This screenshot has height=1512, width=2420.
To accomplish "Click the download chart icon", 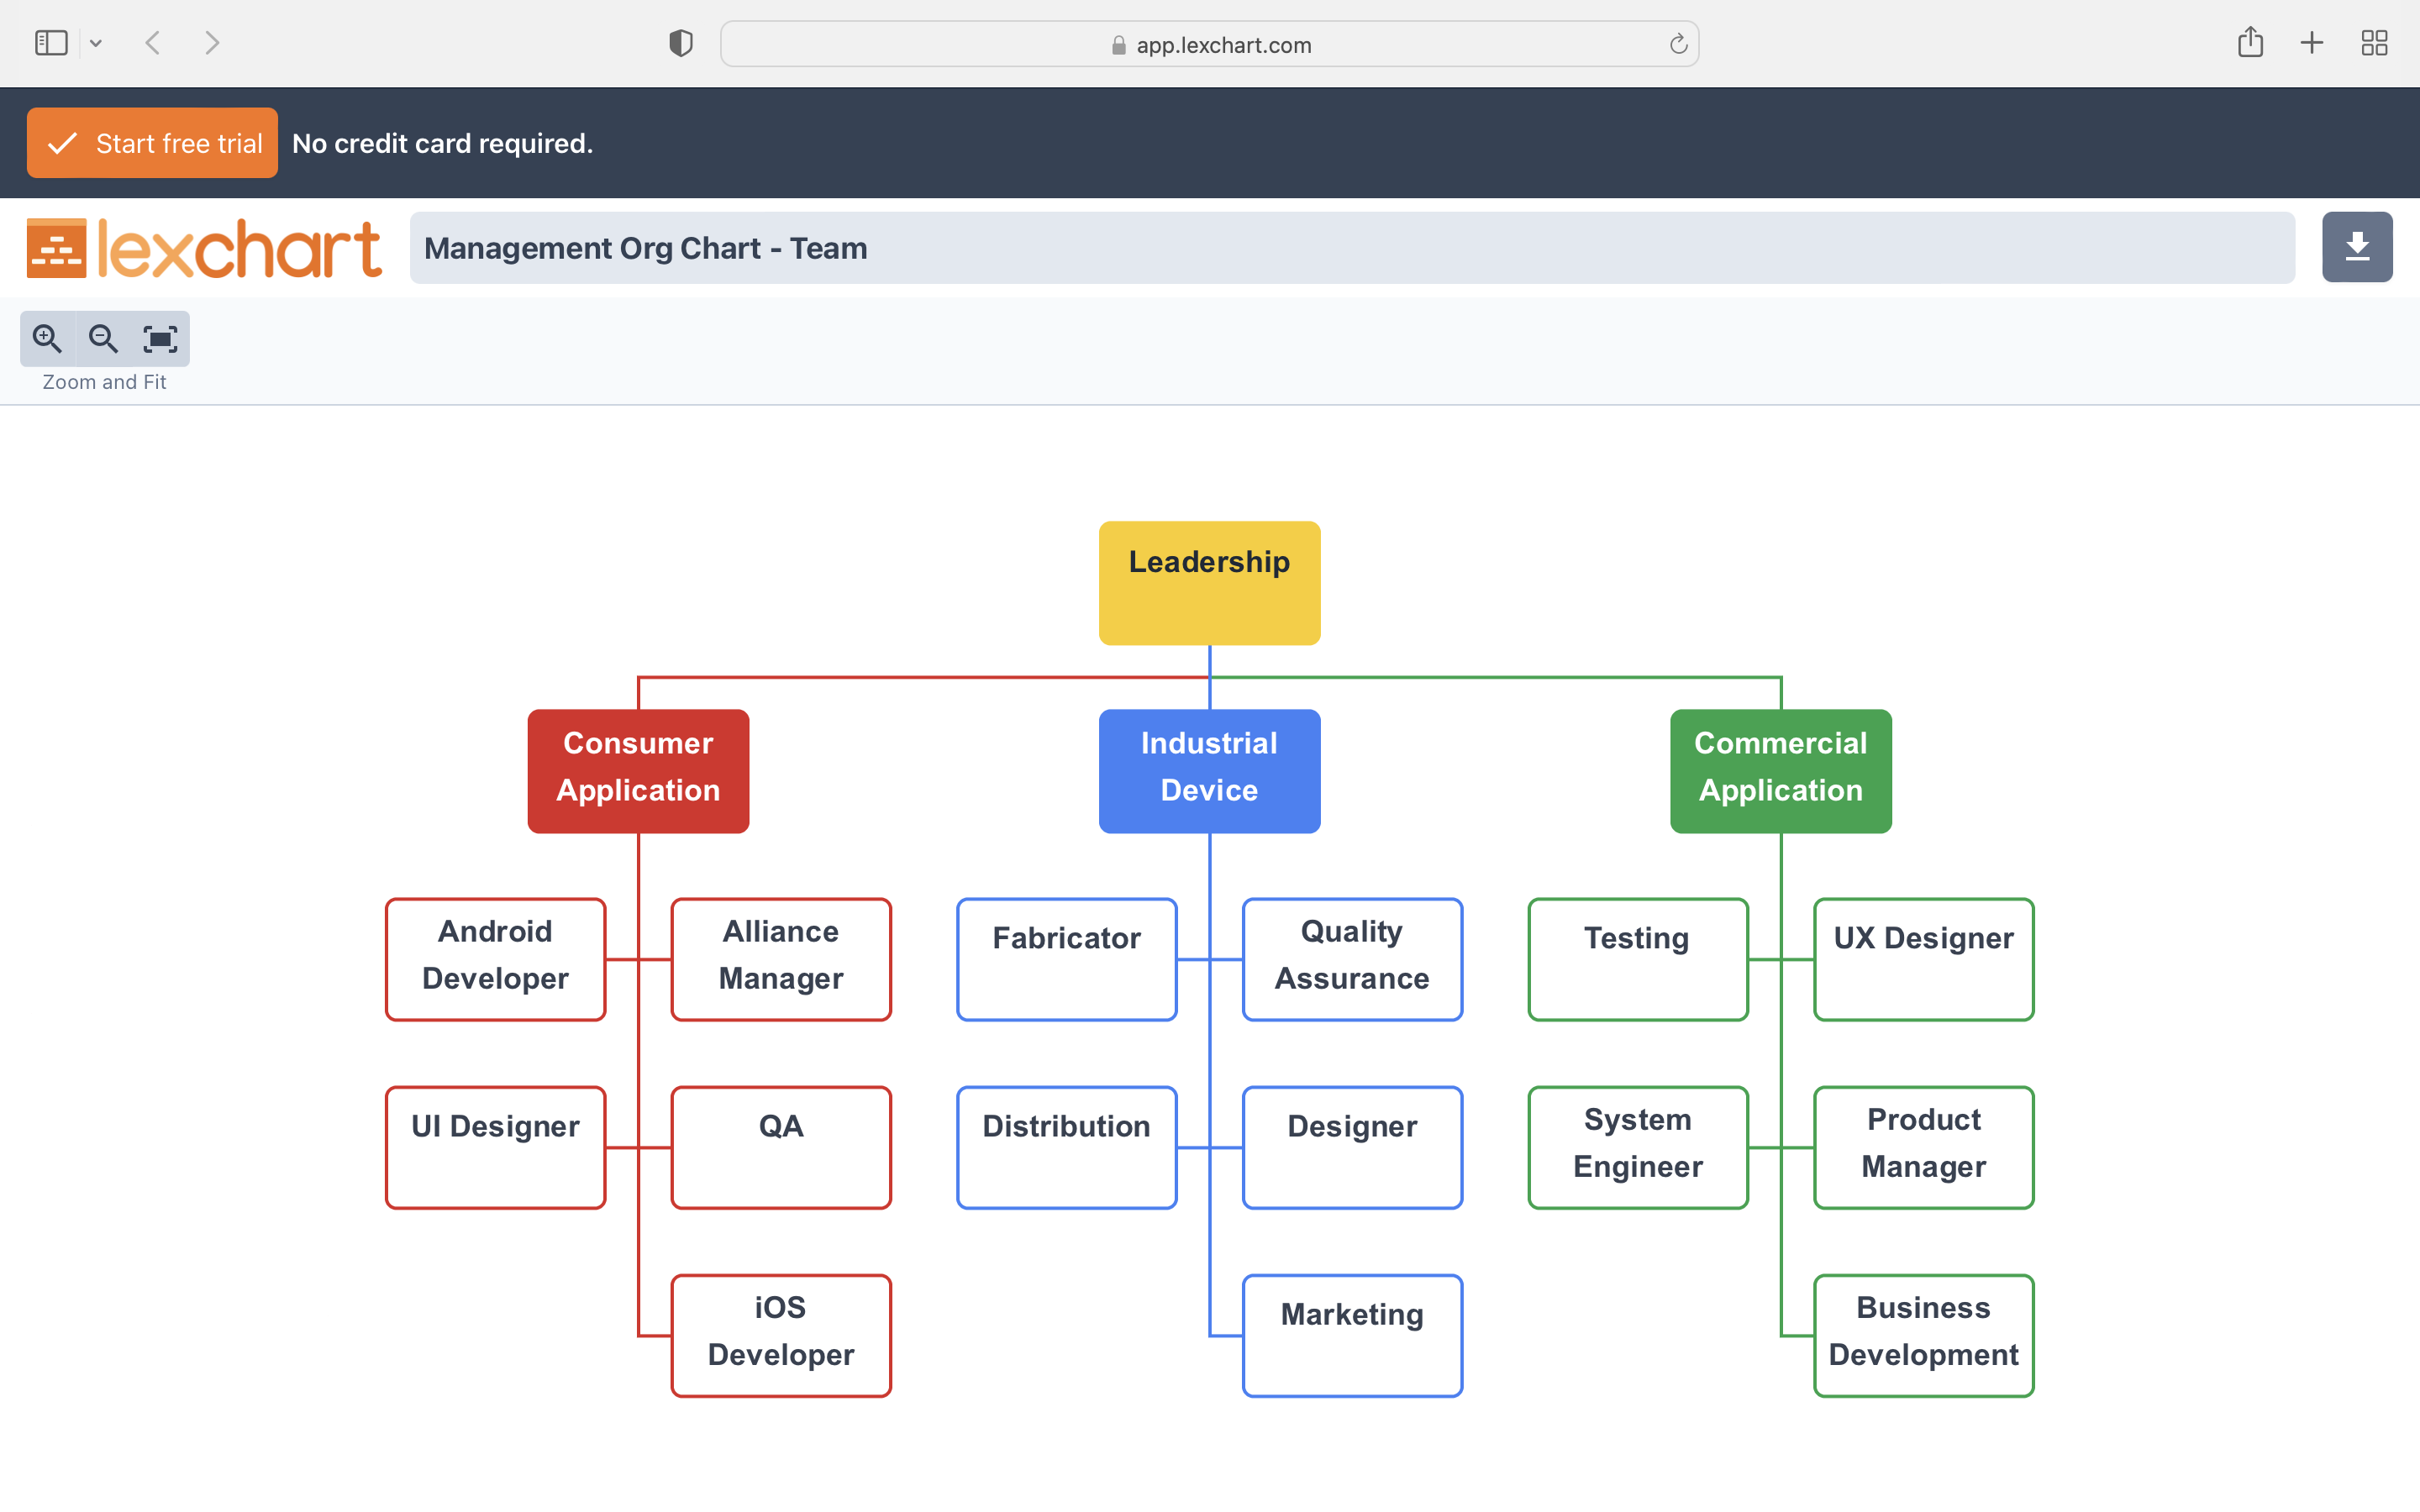I will click(x=2357, y=246).
